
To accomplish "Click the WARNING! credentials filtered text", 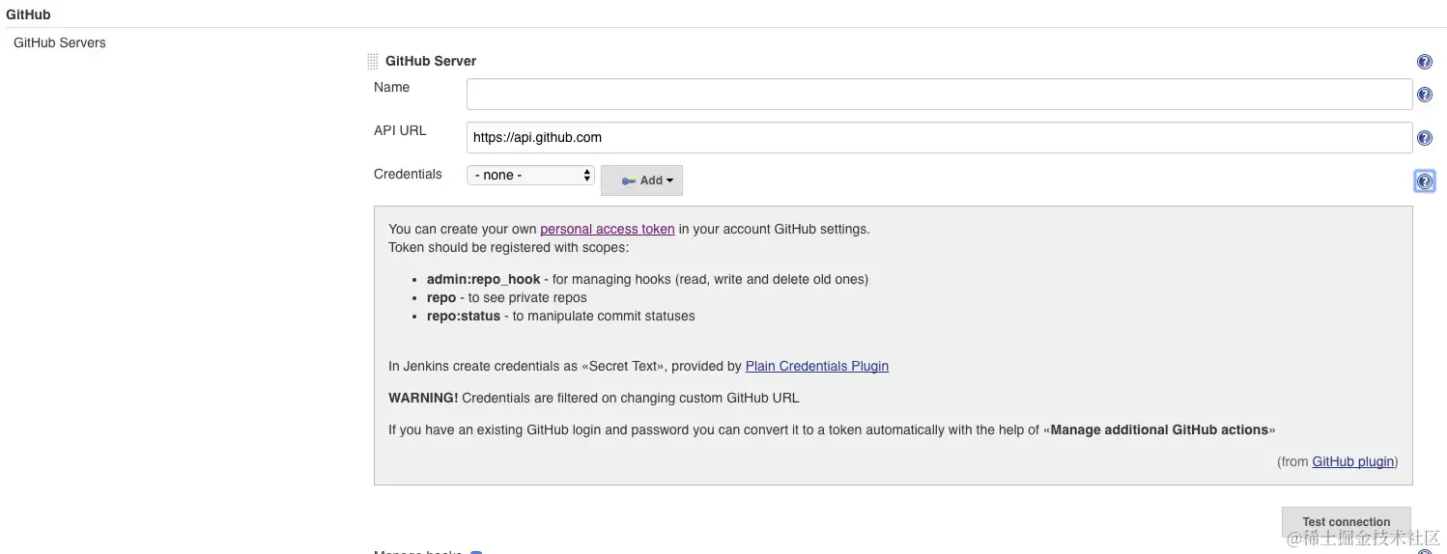I will 593,398.
